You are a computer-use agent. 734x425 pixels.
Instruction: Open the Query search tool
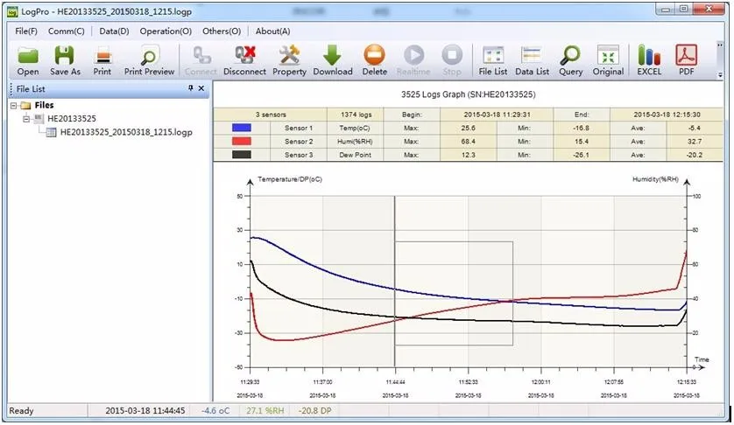570,61
